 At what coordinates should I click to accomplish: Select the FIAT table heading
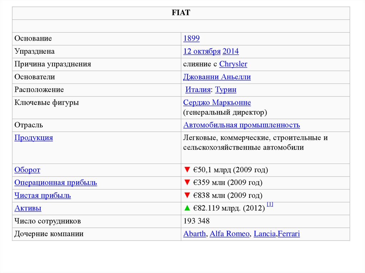(x=181, y=12)
